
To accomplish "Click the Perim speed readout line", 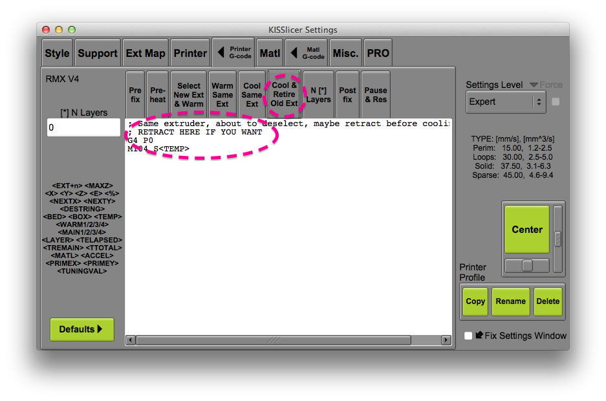I will [512, 148].
